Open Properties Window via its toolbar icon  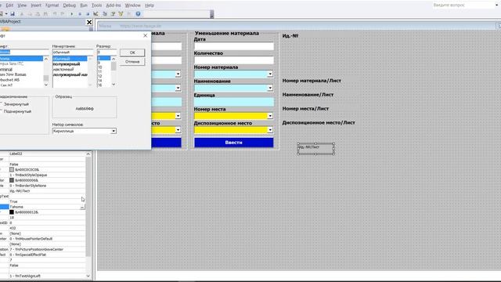pyautogui.click(x=113, y=14)
